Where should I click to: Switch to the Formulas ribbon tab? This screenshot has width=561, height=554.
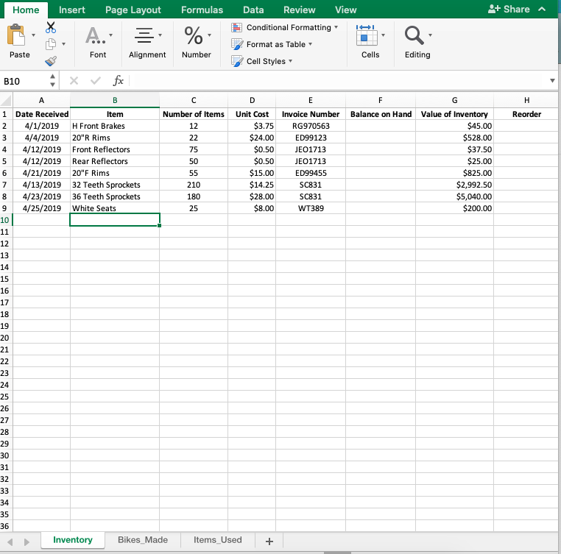tap(202, 10)
